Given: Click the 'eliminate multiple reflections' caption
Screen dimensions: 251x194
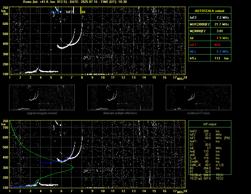Looking at the screenshot, I should (x=120, y=113).
